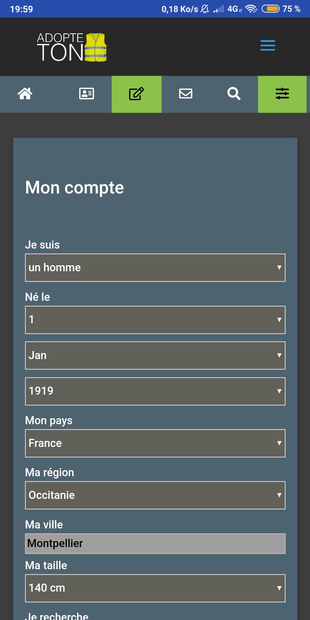
Task: Click the battery indicator showing 75%
Action: pos(272,8)
